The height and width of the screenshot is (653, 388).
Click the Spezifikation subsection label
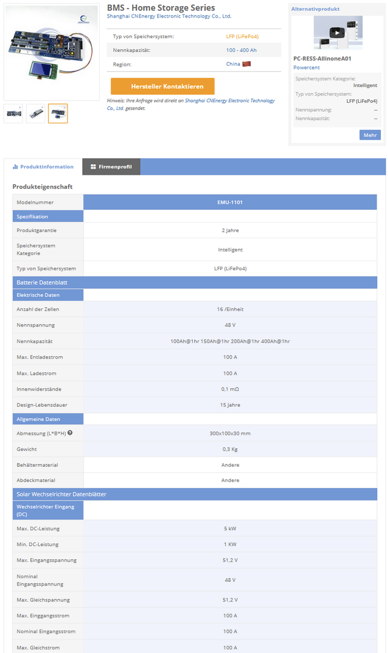point(48,216)
